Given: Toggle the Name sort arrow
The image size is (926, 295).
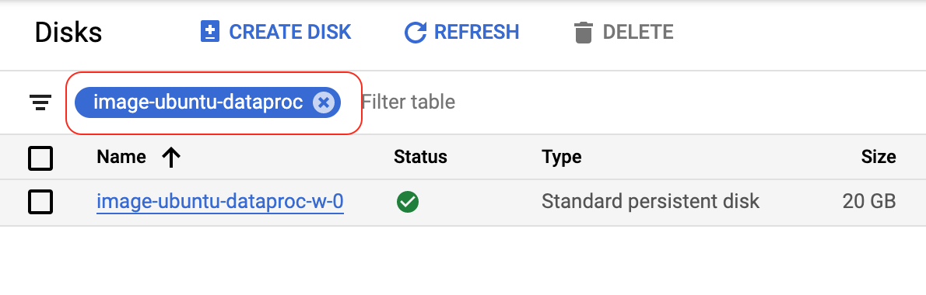Looking at the screenshot, I should [170, 158].
